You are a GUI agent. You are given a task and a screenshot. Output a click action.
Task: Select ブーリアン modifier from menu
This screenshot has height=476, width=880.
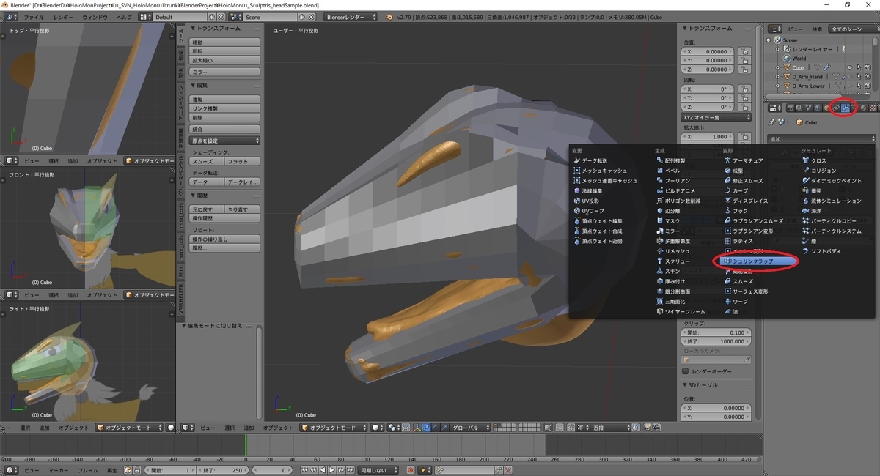[677, 180]
